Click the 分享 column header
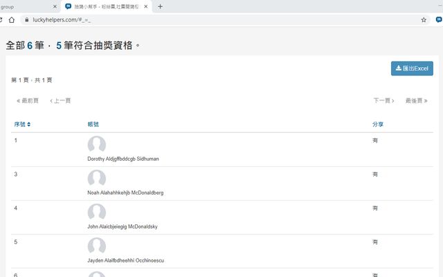This screenshot has height=277, width=443. tap(378, 125)
